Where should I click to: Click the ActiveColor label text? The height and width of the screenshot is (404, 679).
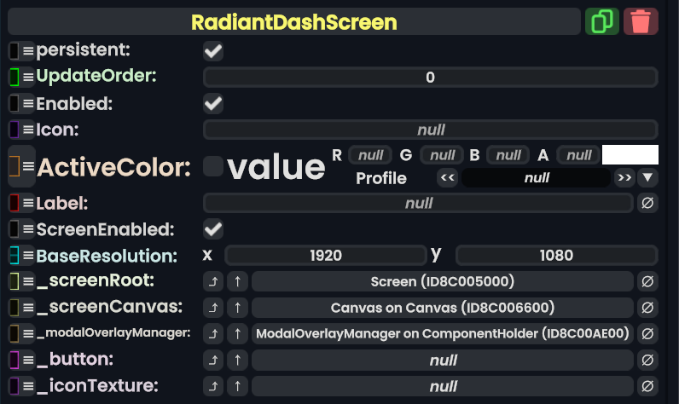coord(114,167)
